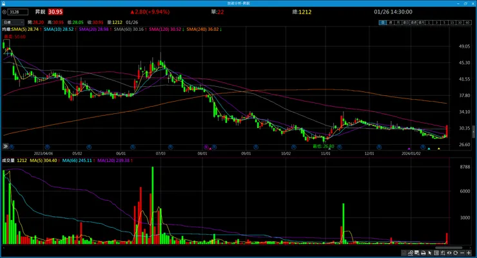Click the first grayed icon in bottom toolbar
This screenshot has width=477, height=258.
tap(404, 253)
